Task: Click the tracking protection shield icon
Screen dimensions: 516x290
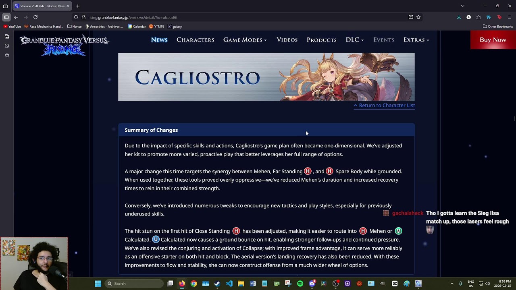Action: click(x=76, y=17)
